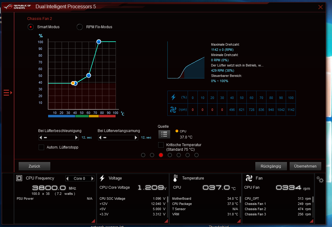332x227 pixels.
Task: Increase Lüfterverlangsamung time with right arrow
Action: point(136,138)
